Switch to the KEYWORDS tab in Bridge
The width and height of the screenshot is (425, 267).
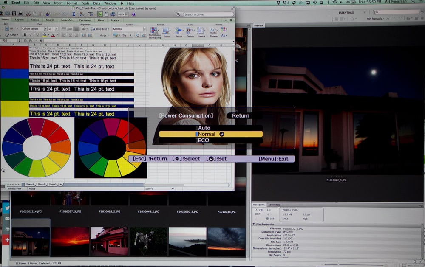274,205
